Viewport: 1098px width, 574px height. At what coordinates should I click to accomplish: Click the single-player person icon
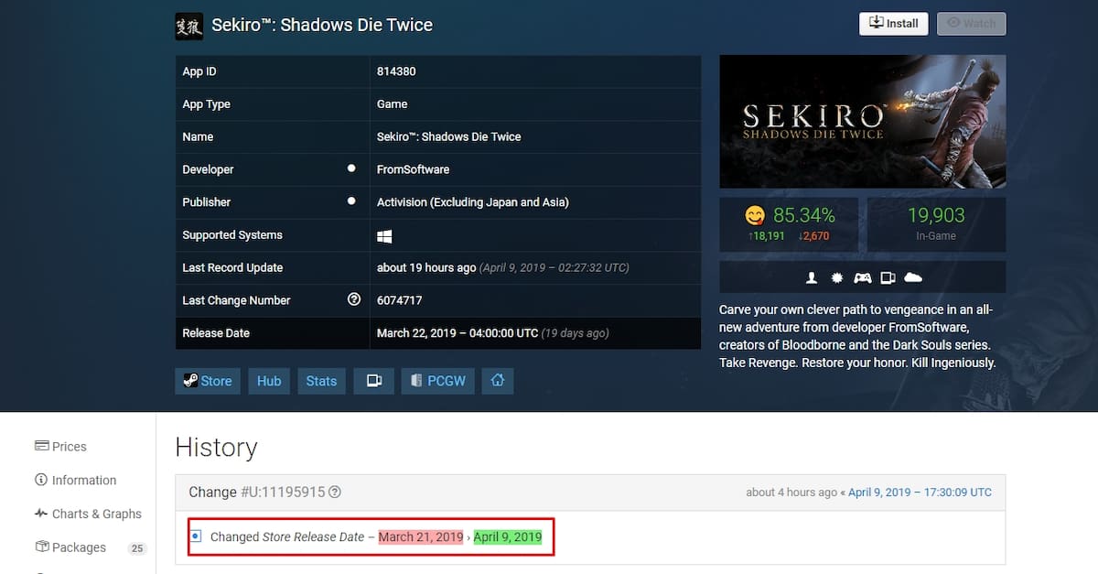coord(811,277)
